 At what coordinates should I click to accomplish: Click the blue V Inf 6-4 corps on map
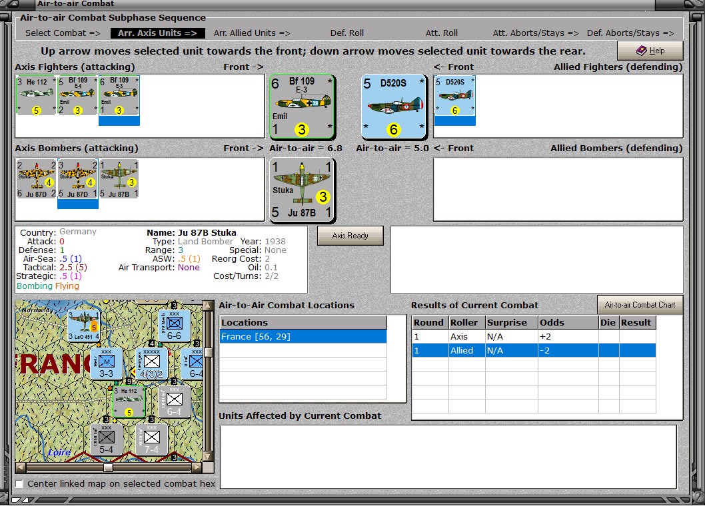[x=193, y=363]
